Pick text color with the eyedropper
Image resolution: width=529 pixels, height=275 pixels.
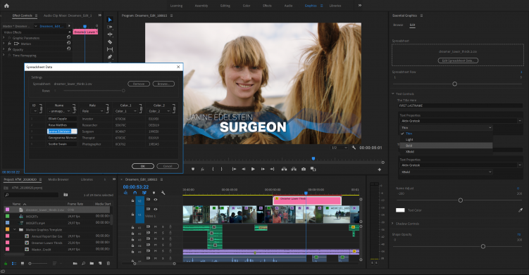521,210
